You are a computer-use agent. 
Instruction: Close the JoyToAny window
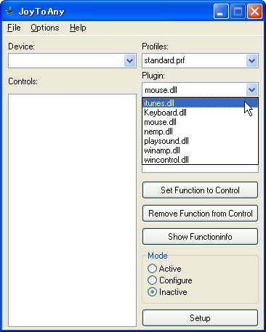point(254,12)
